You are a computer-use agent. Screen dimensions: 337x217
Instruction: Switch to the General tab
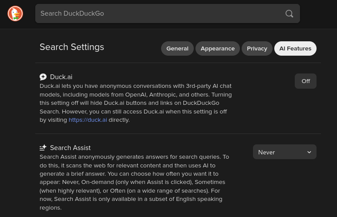[x=177, y=49]
